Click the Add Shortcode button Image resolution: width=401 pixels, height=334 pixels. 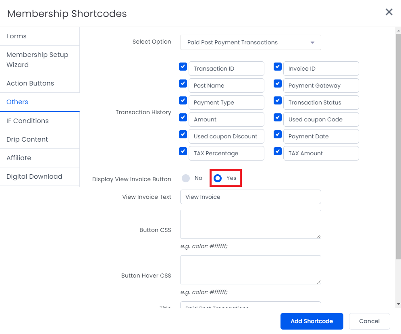[312, 321]
